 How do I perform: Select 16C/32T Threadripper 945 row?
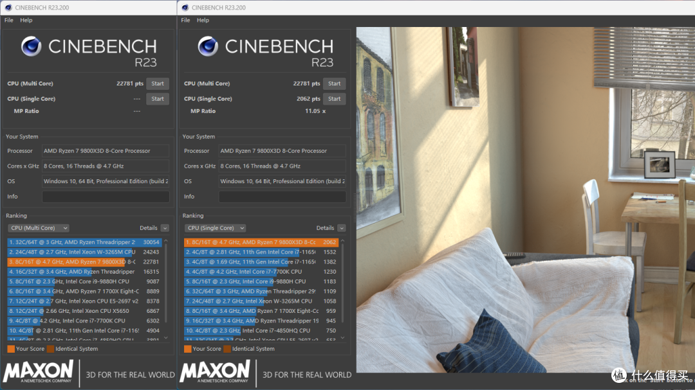261,321
